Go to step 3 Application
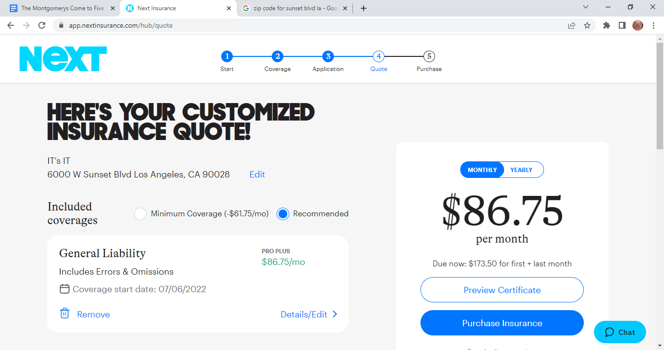 328,56
